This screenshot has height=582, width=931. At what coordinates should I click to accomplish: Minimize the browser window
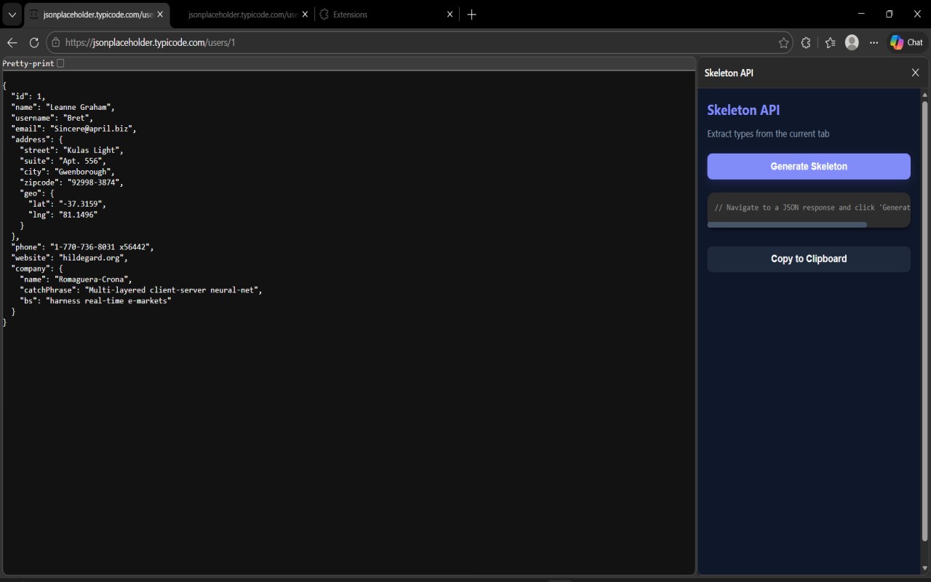tap(861, 14)
